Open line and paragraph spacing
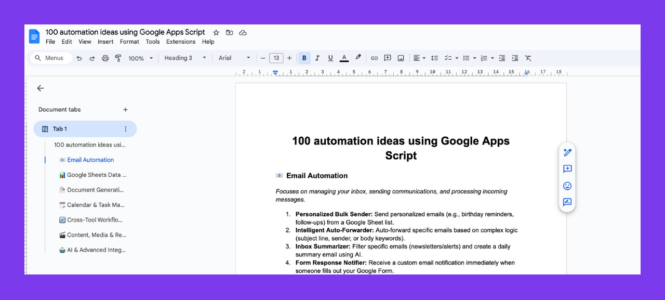Image resolution: width=665 pixels, height=300 pixels. 434,58
